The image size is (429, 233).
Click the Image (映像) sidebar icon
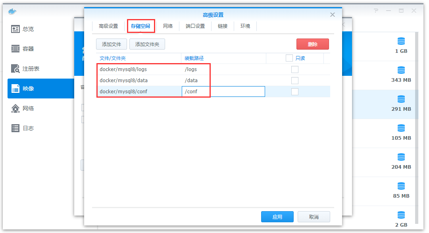(x=15, y=89)
